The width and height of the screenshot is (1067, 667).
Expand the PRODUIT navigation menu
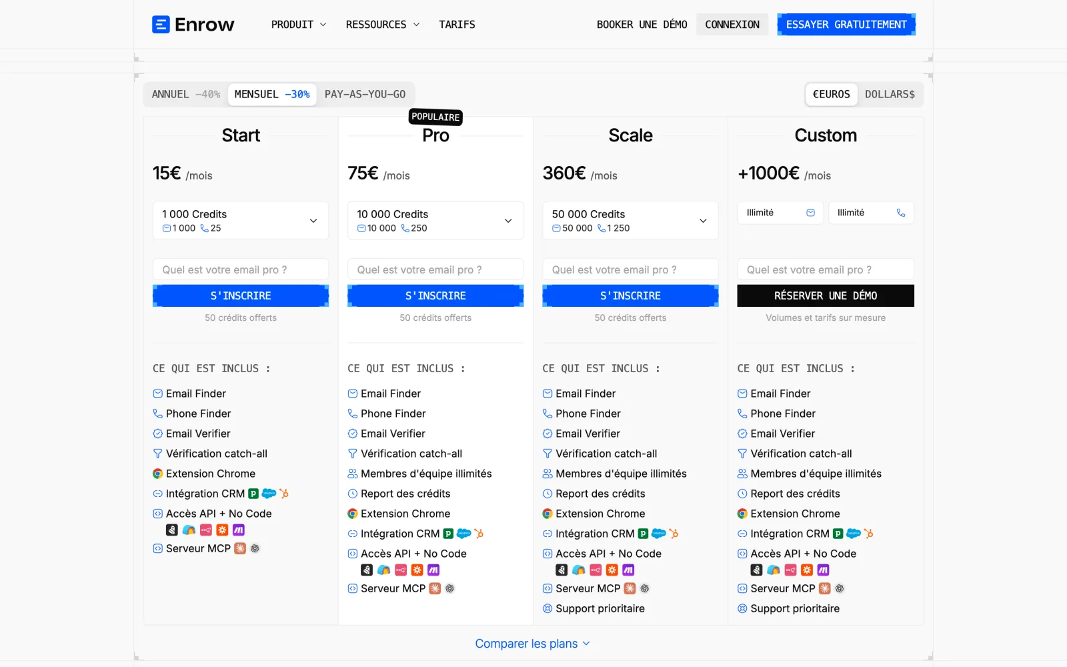pos(299,25)
